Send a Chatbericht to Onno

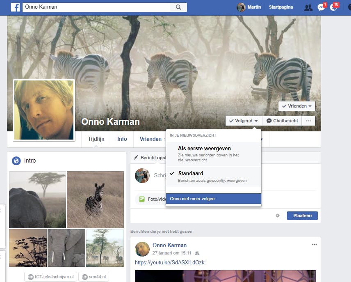click(x=282, y=121)
